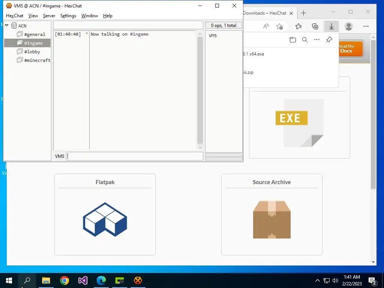Switch to Microsoft Edge in taskbar
Viewport: 384px width, 288px height.
coord(101,280)
